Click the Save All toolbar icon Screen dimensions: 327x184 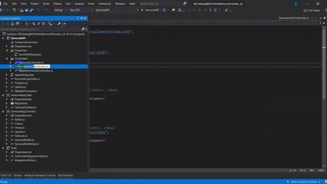tap(31, 10)
